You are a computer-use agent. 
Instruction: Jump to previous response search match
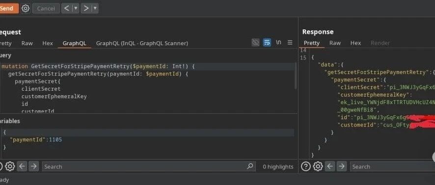(x=330, y=166)
